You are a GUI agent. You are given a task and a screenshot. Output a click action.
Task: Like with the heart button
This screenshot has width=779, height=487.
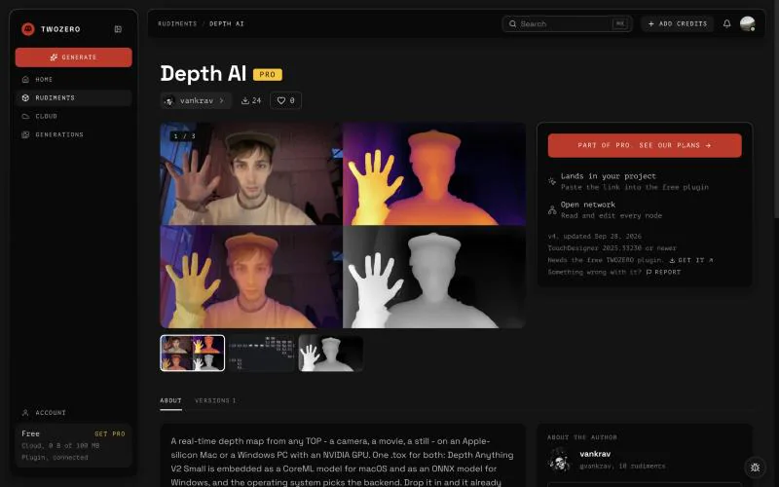285,100
